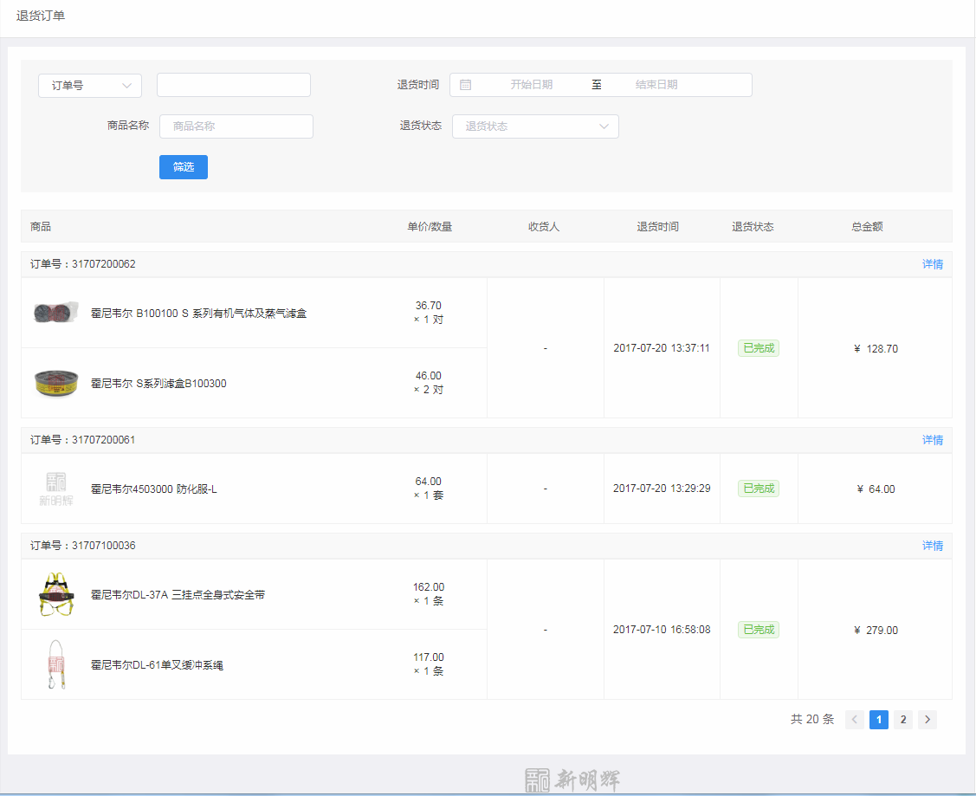Viewport: 976px width, 796px height.
Task: Open 详情 for order 31707100036
Action: 933,546
